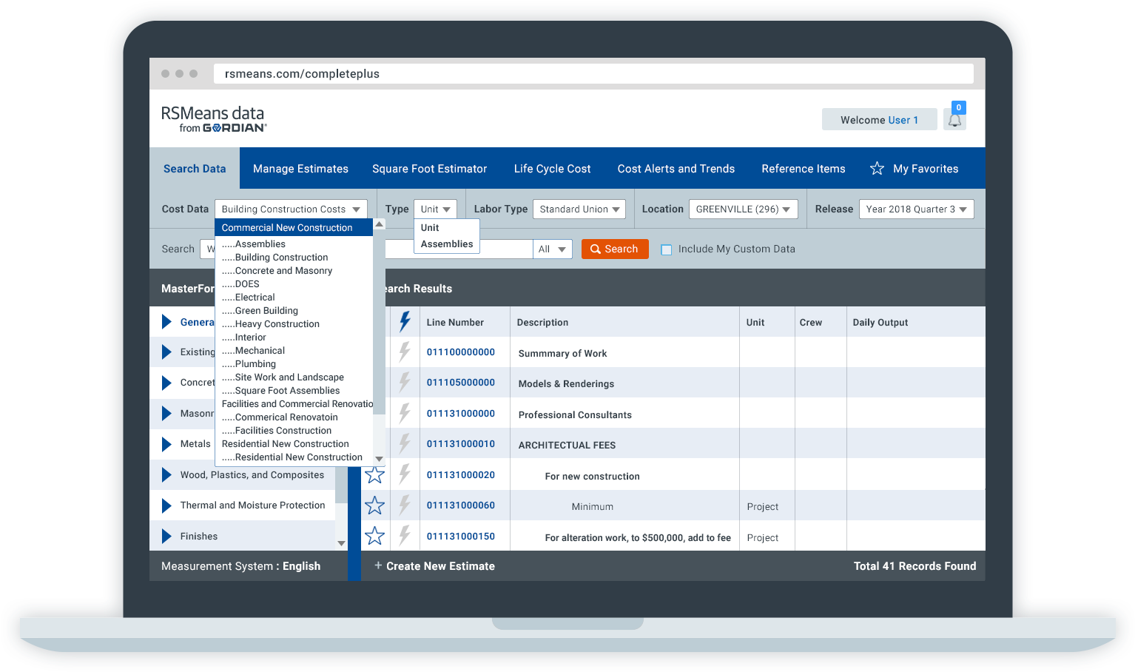Open the Life Cycle Cost tab
Screen dimensions: 1135x672
[x=552, y=169]
